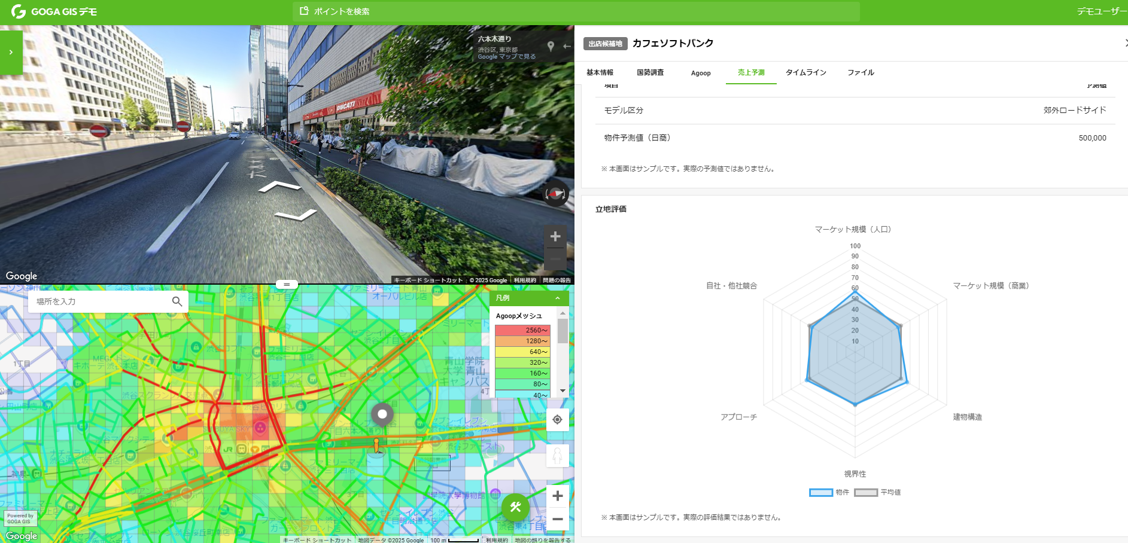Click the 640～ yellow legend swatch
The width and height of the screenshot is (1128, 543).
click(522, 352)
